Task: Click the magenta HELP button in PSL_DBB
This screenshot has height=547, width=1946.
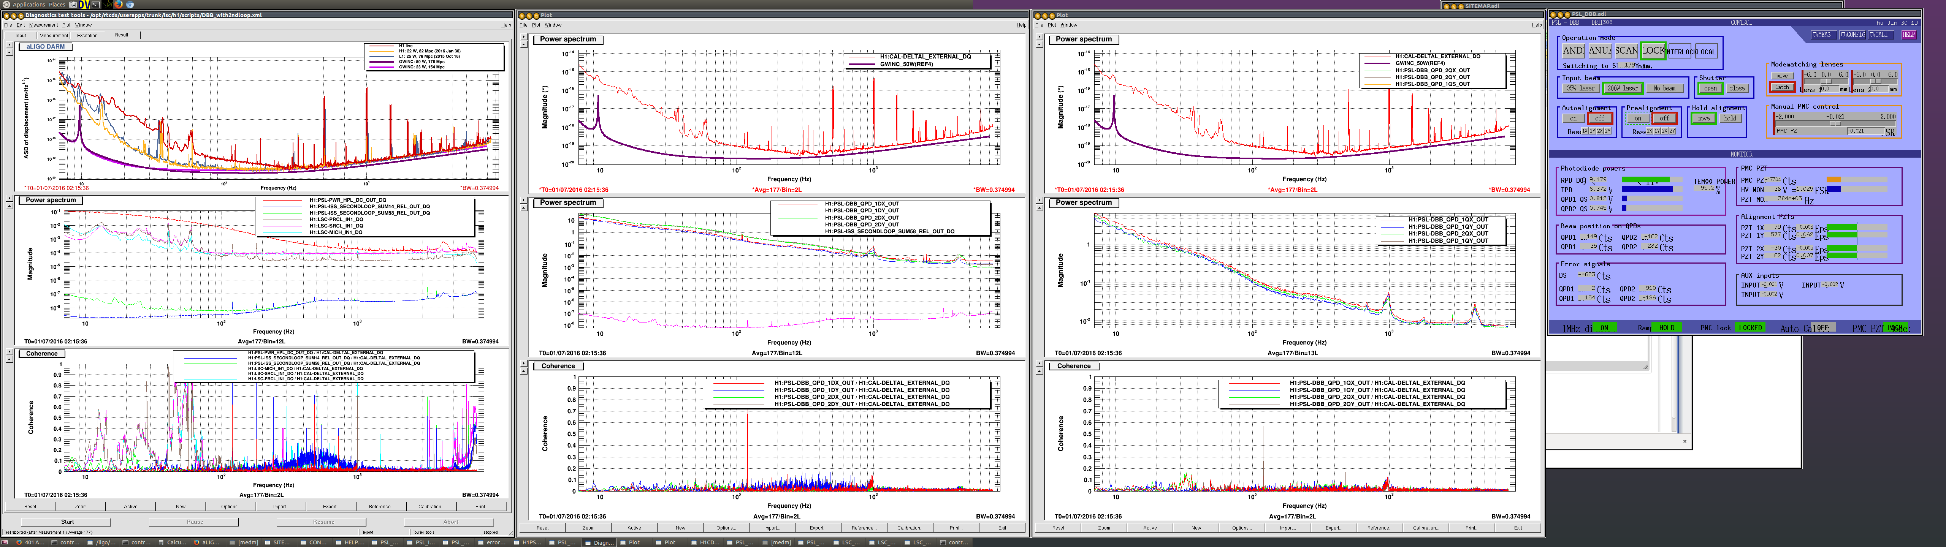Action: (x=1909, y=35)
